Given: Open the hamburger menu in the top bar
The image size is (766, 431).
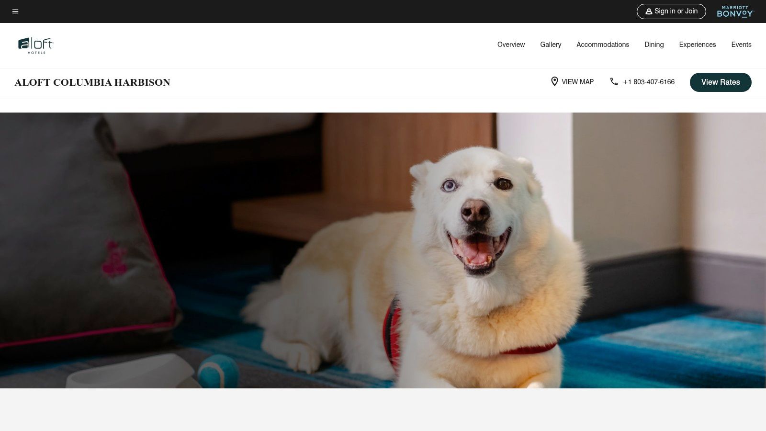Looking at the screenshot, I should [15, 11].
